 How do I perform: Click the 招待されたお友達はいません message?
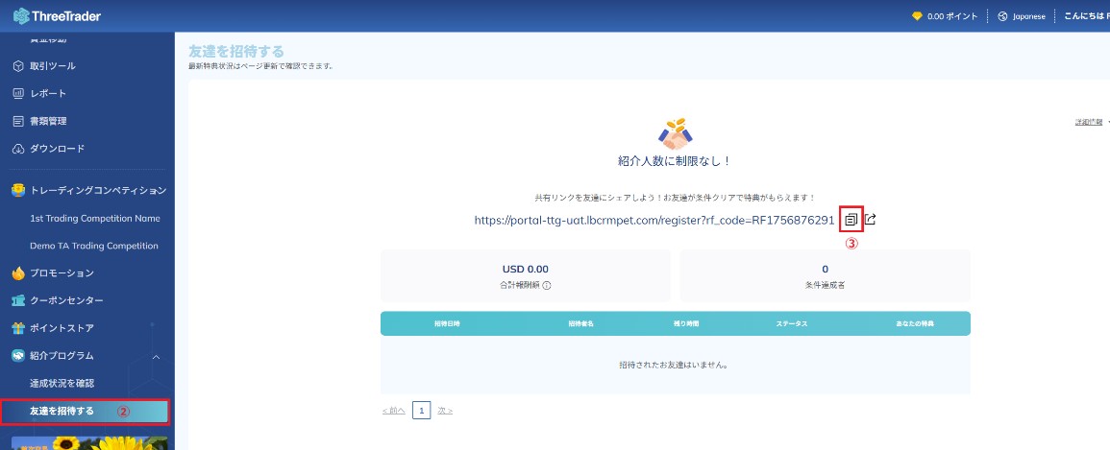coord(675,366)
